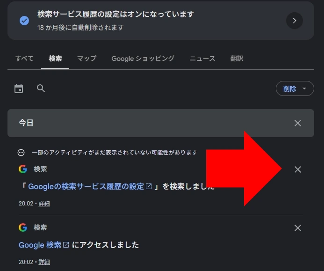324x271 pixels.
Task: Open 翻訳 tab
Action: click(x=237, y=59)
